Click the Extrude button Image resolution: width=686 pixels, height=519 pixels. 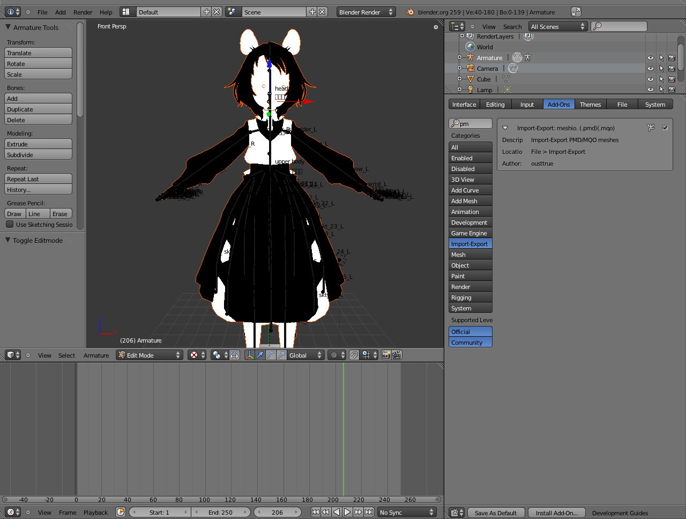click(38, 144)
